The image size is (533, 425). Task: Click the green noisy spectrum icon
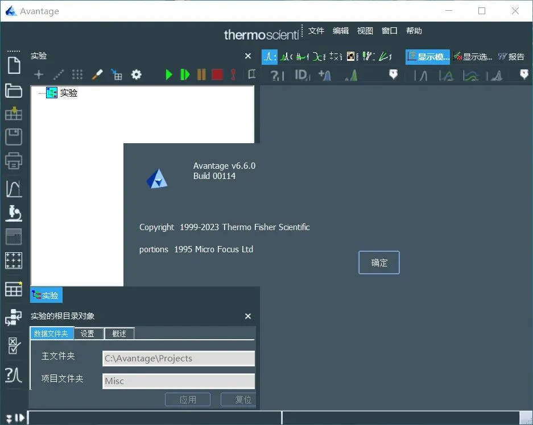coord(302,56)
